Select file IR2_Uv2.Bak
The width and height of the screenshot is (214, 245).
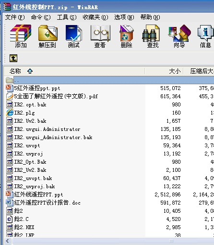[30, 170]
